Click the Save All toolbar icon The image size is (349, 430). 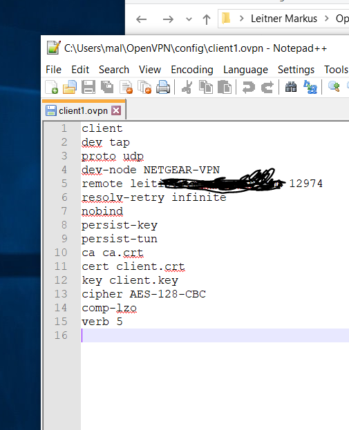pos(107,87)
